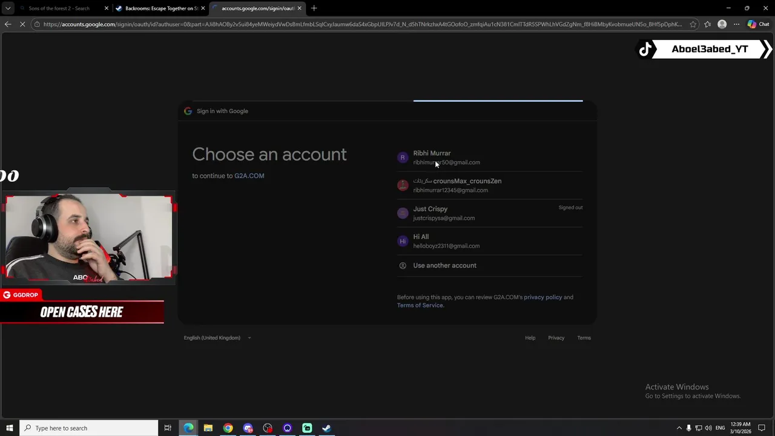
Task: Choose the Ribhi Murrar account
Action: (490, 157)
